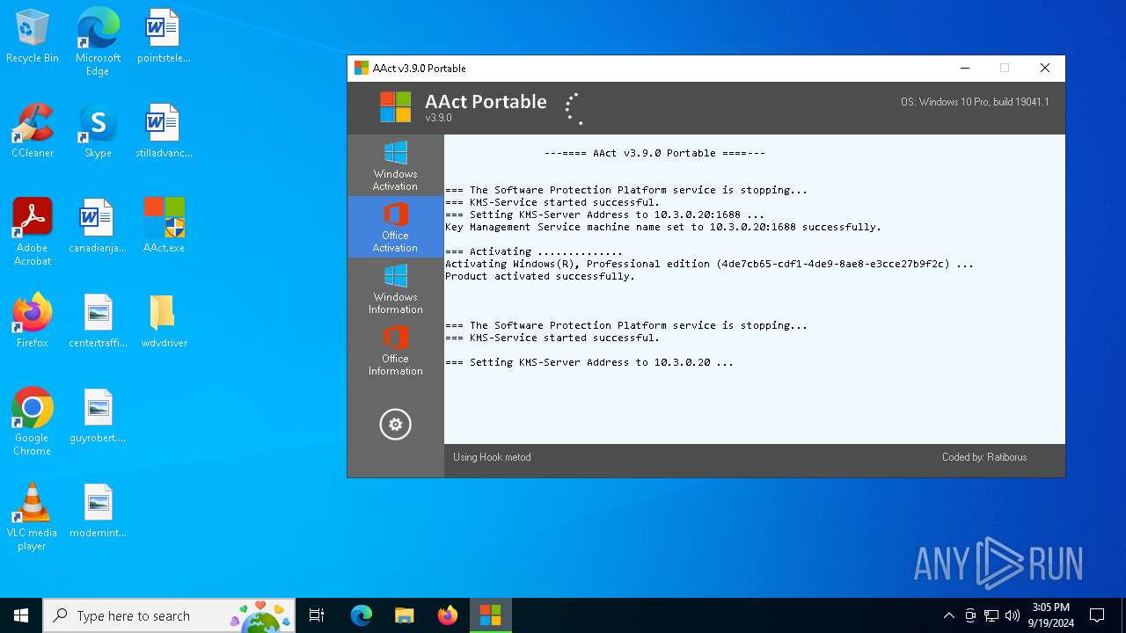
Task: Open canadianja Word document on desktop
Action: [x=98, y=226]
